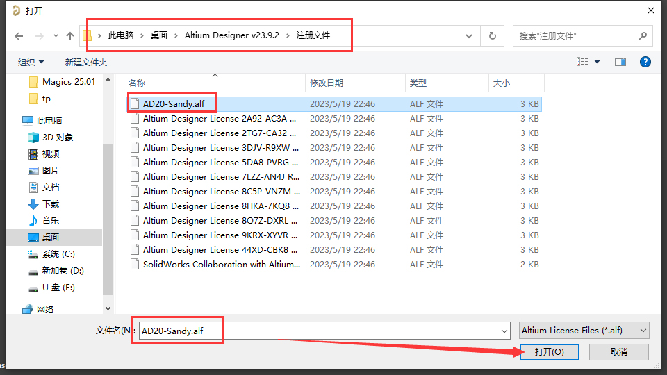This screenshot has width=667, height=375.
Task: Select 系统 (C:) drive
Action: pos(51,254)
